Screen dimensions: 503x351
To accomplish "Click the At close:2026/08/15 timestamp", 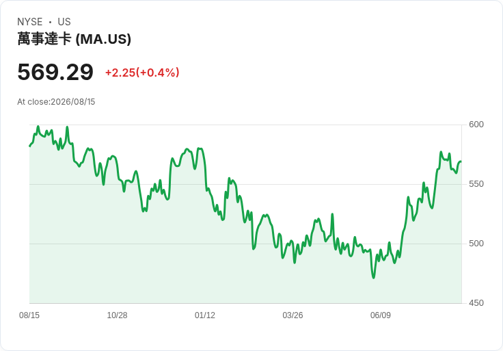I will click(x=56, y=102).
